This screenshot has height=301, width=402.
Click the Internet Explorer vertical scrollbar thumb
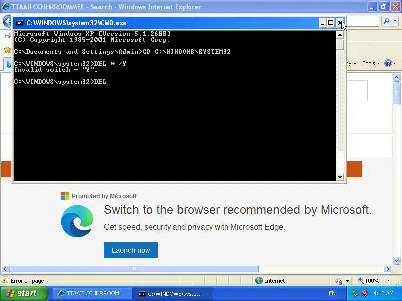click(396, 93)
